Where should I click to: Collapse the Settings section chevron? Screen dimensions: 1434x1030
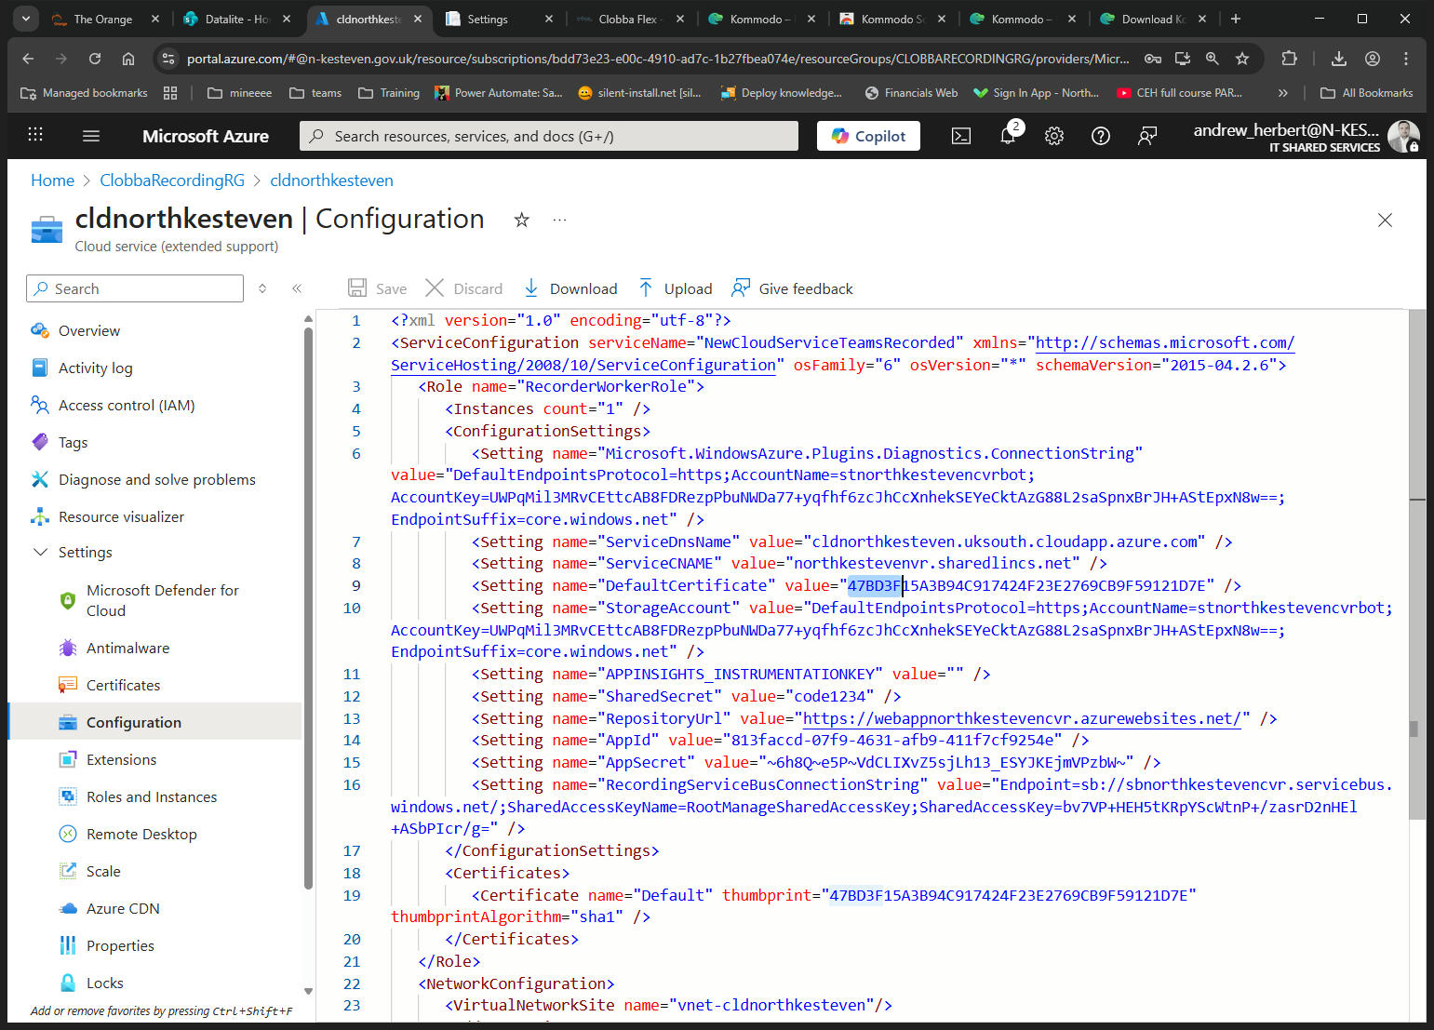40,552
